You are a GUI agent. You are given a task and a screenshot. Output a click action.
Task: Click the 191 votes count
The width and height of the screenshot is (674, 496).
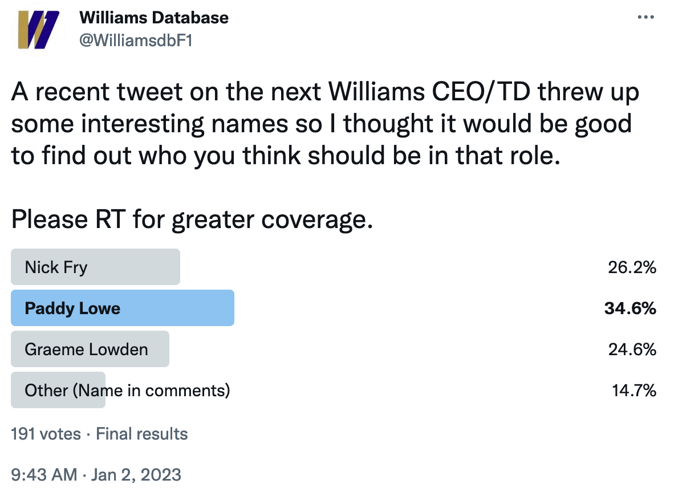coord(46,434)
